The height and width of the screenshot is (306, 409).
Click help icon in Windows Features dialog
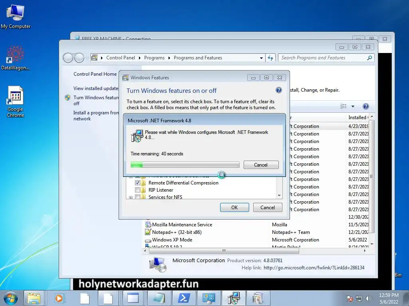(x=278, y=90)
